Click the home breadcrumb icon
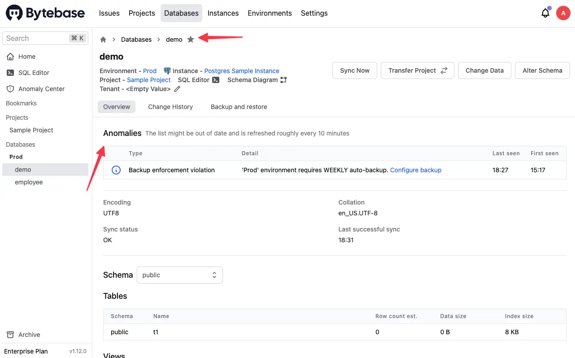This screenshot has width=575, height=358. click(103, 39)
